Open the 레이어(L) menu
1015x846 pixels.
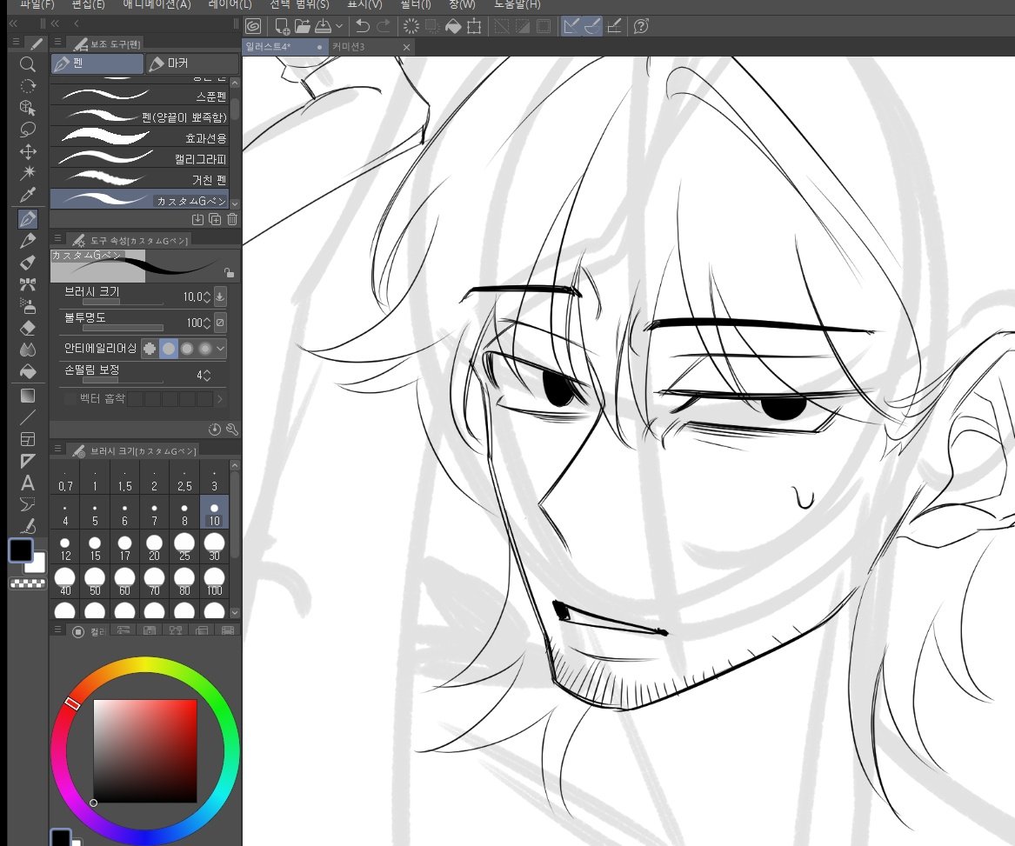coord(230,4)
